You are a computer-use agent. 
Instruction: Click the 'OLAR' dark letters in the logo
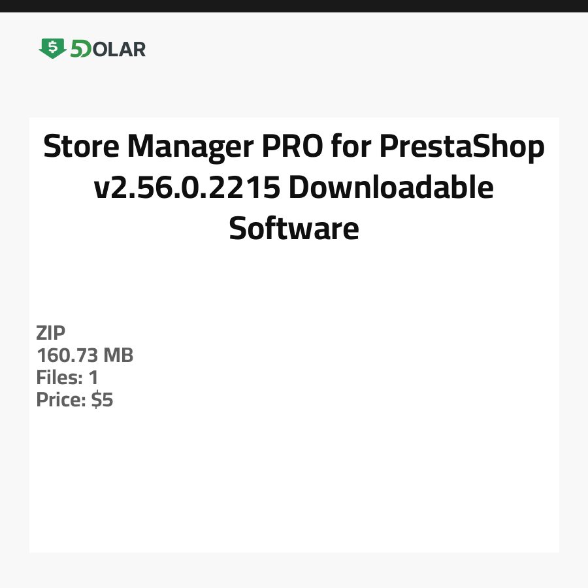119,49
